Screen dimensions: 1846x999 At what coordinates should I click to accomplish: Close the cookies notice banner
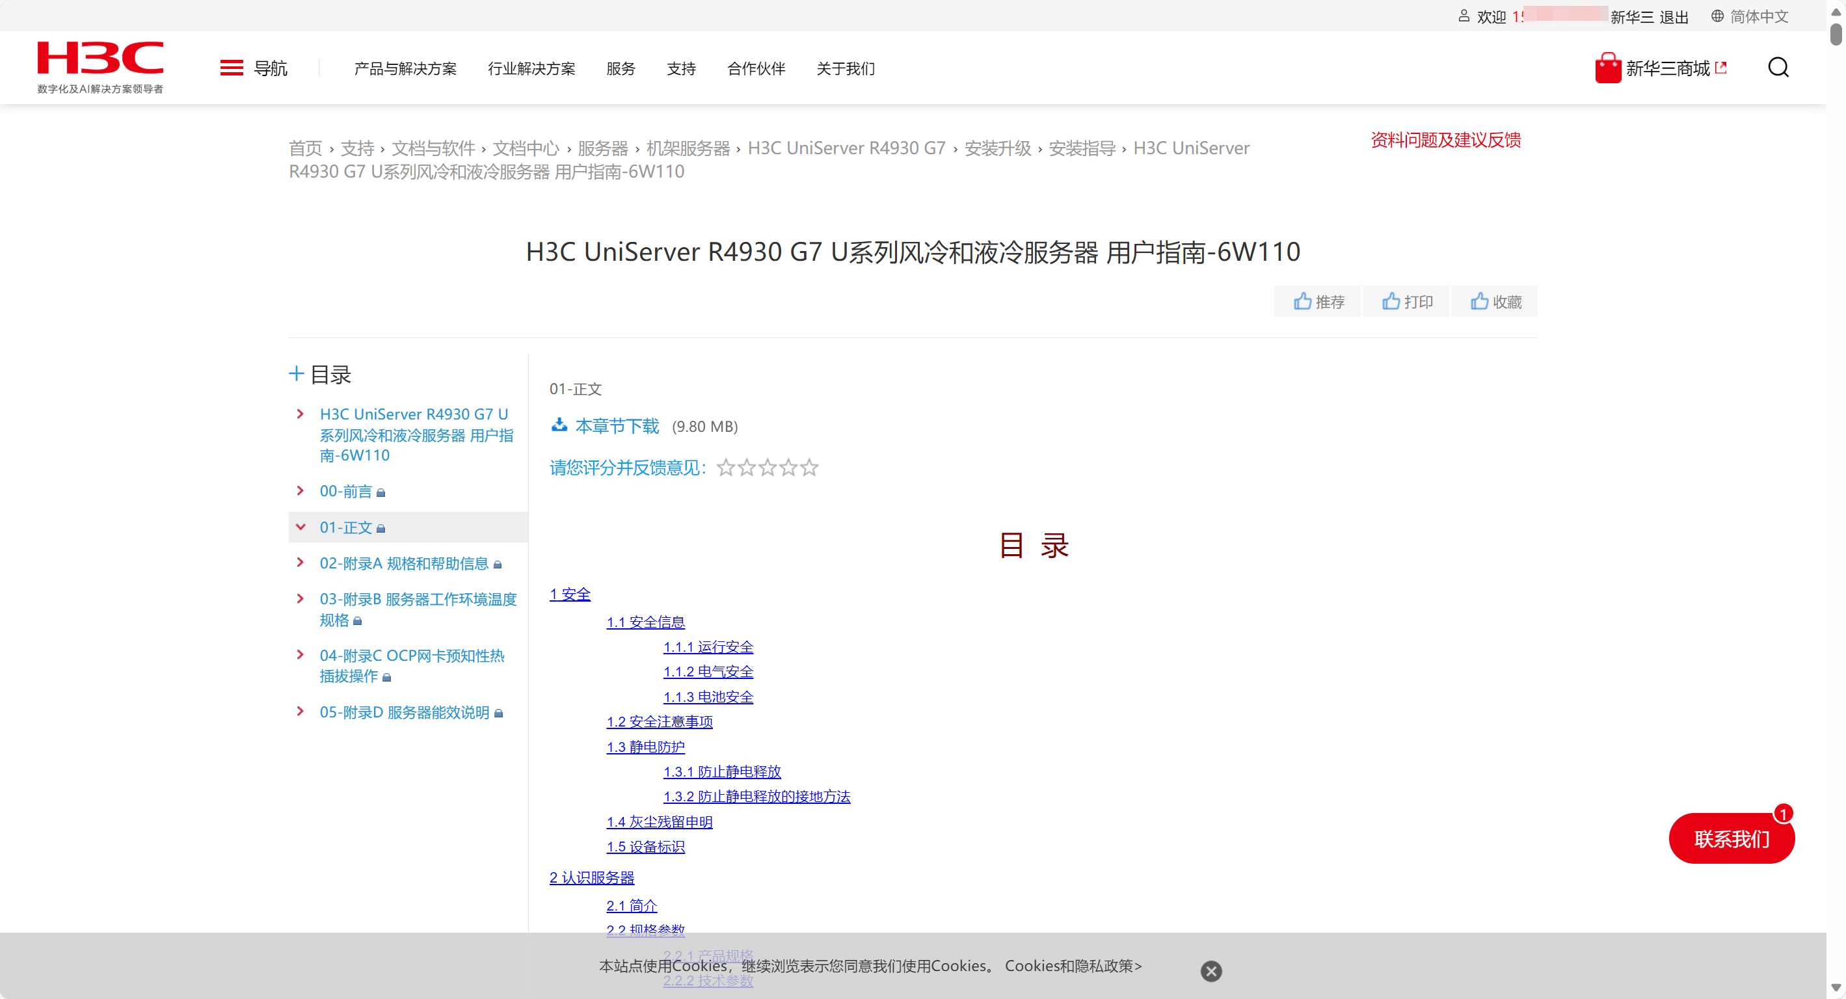tap(1211, 971)
